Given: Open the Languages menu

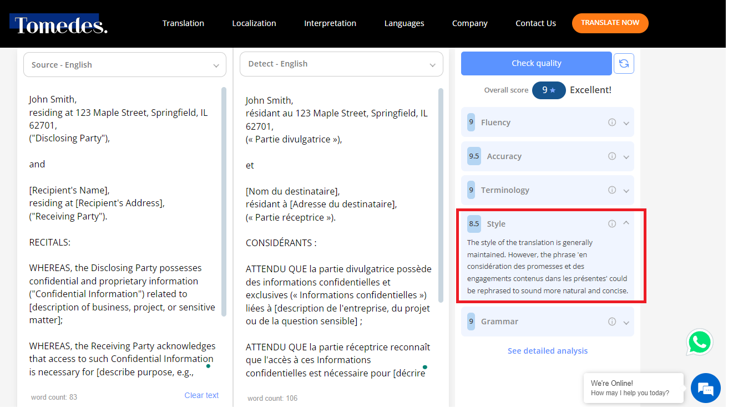Looking at the screenshot, I should (x=404, y=23).
